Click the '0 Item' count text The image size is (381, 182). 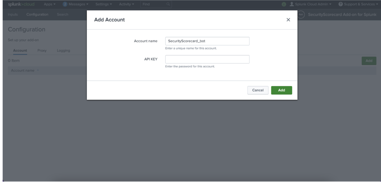tap(14, 61)
